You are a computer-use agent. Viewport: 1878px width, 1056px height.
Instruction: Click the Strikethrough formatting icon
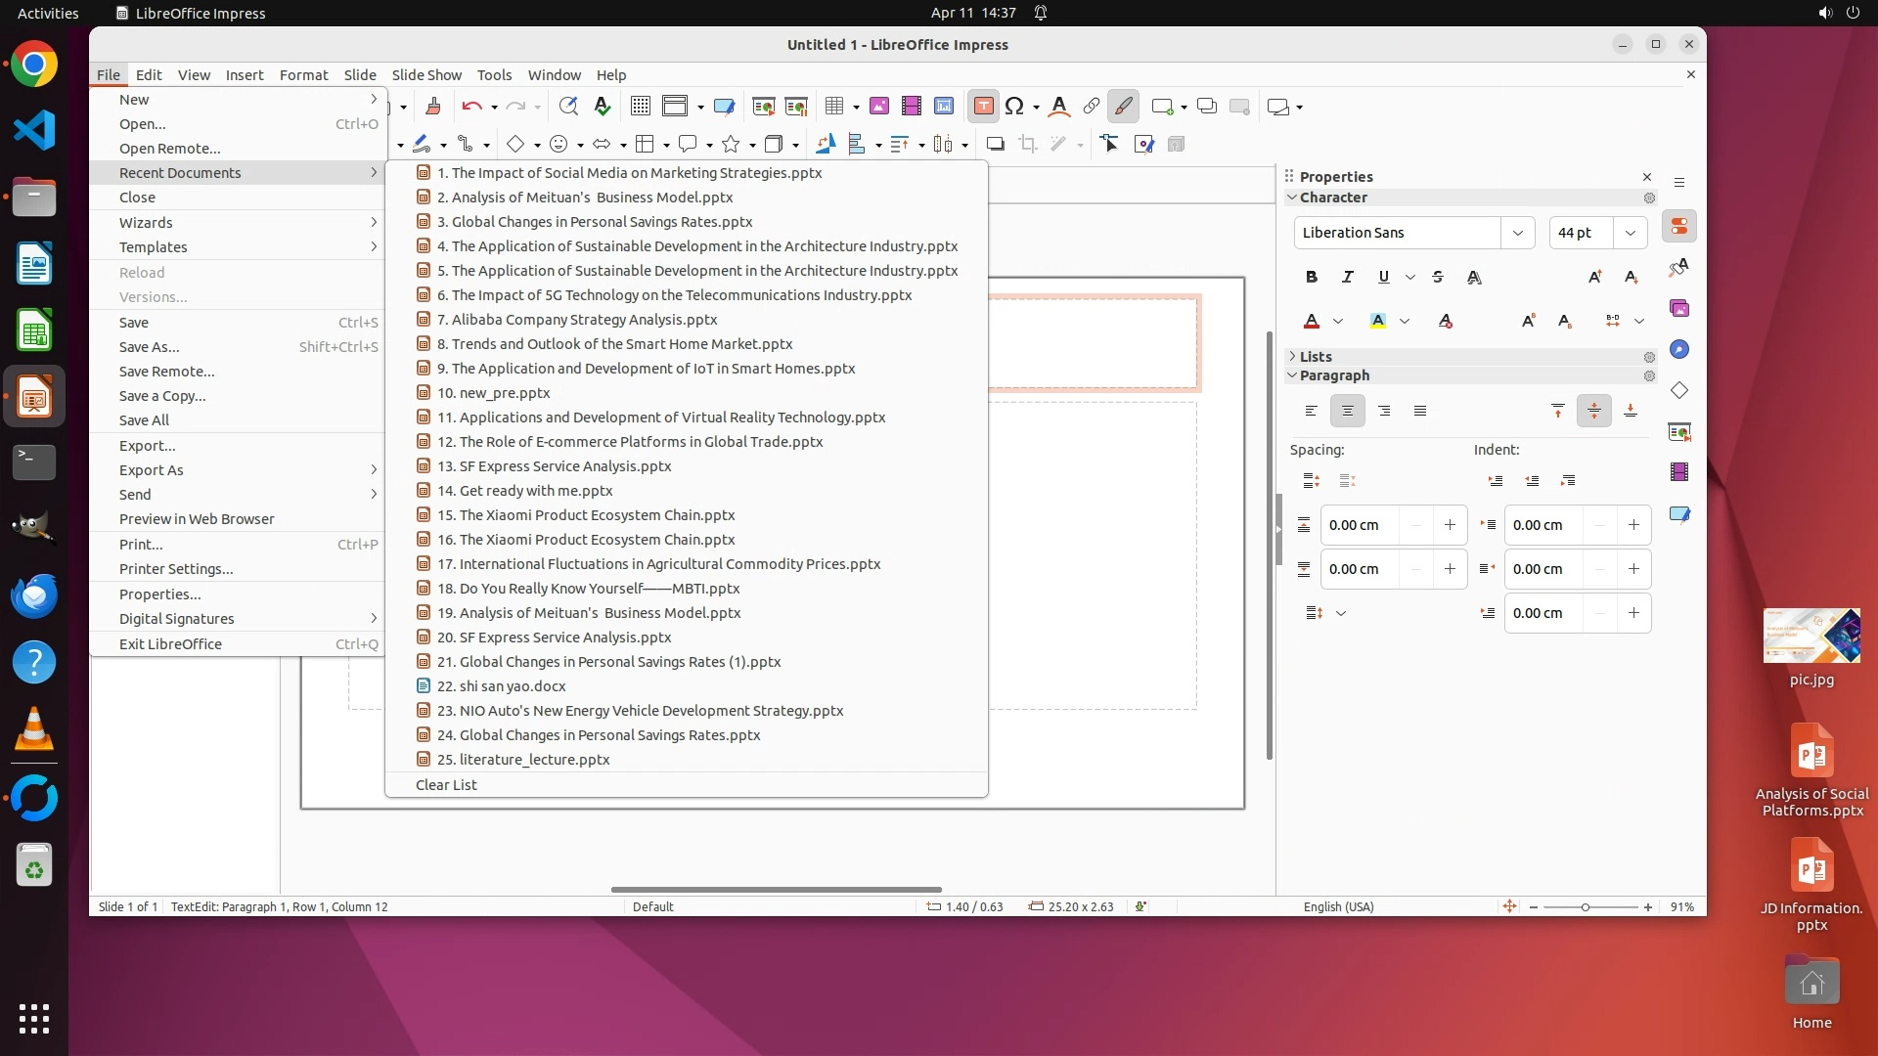coord(1437,277)
